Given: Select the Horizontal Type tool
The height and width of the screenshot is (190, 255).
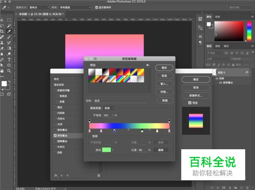Looking at the screenshot, I should tap(9, 60).
